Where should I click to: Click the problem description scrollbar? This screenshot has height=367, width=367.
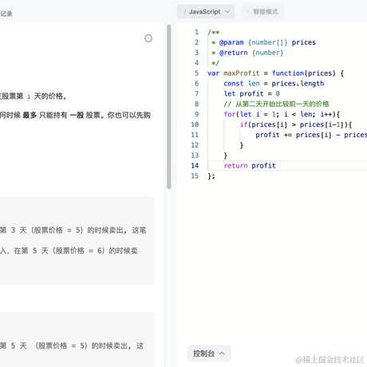169,107
